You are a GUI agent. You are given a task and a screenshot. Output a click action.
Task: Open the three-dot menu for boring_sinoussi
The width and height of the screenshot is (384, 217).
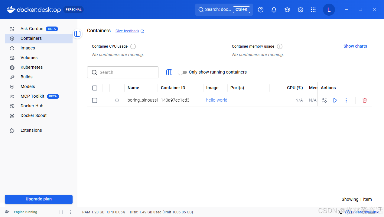pyautogui.click(x=346, y=100)
